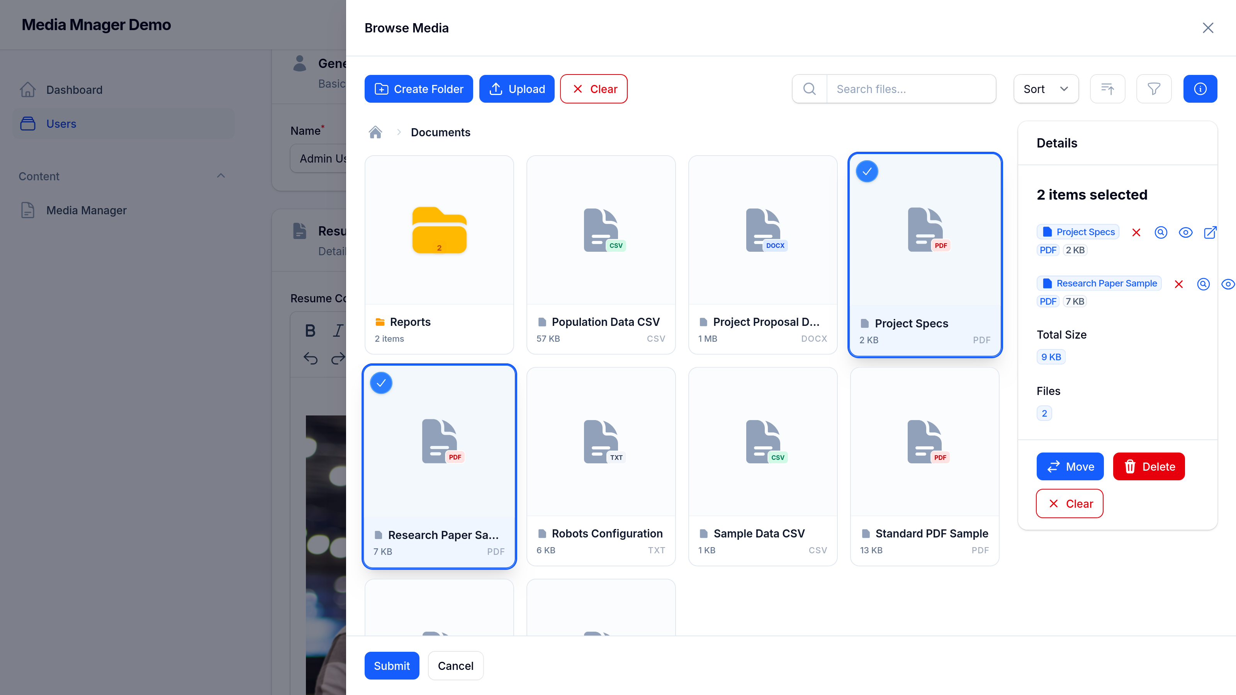Uncheck the Project Specs file checkmark

coord(867,172)
